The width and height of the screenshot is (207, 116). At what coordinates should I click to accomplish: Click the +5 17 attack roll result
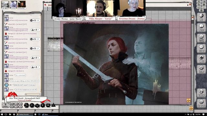(35, 48)
